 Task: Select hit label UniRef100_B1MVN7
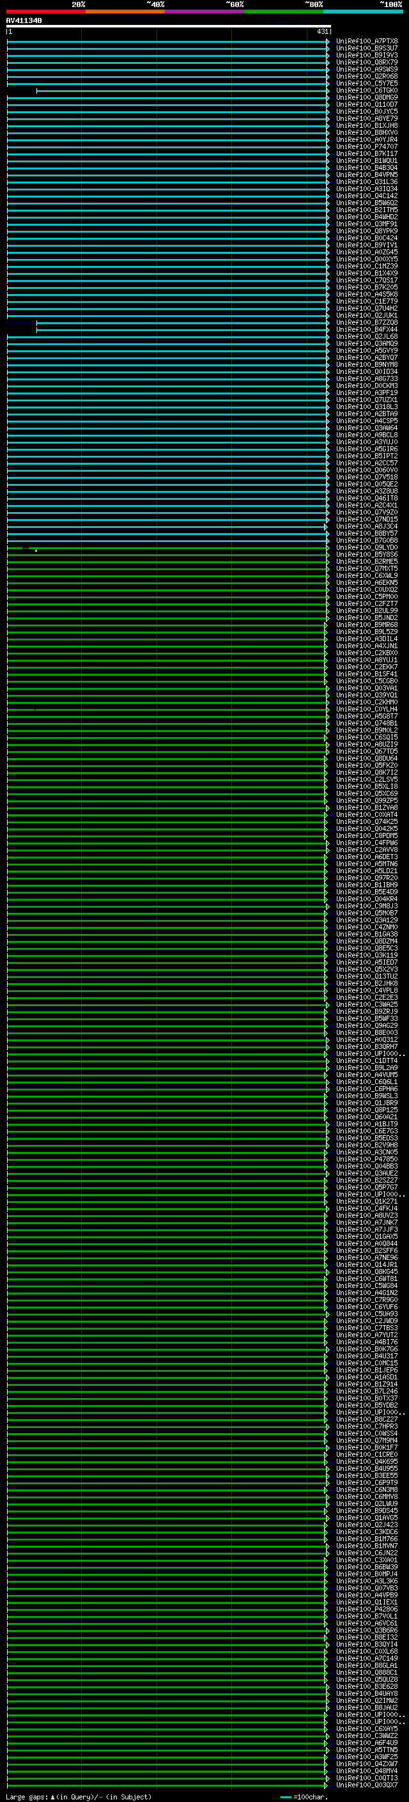366,1546
